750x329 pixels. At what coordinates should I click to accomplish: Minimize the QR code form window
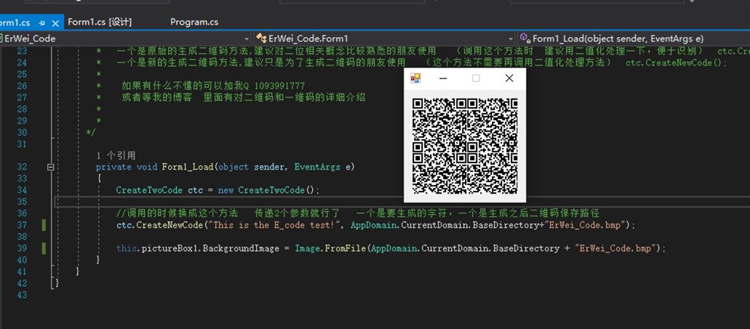click(x=442, y=78)
